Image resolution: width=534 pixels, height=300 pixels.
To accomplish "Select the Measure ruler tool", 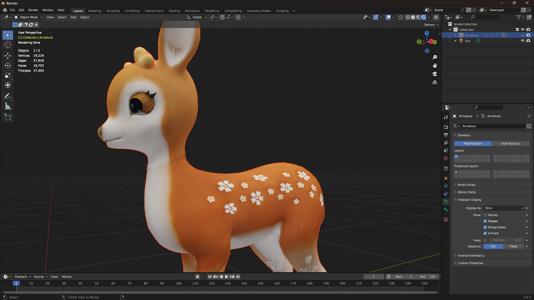I will tap(8, 106).
